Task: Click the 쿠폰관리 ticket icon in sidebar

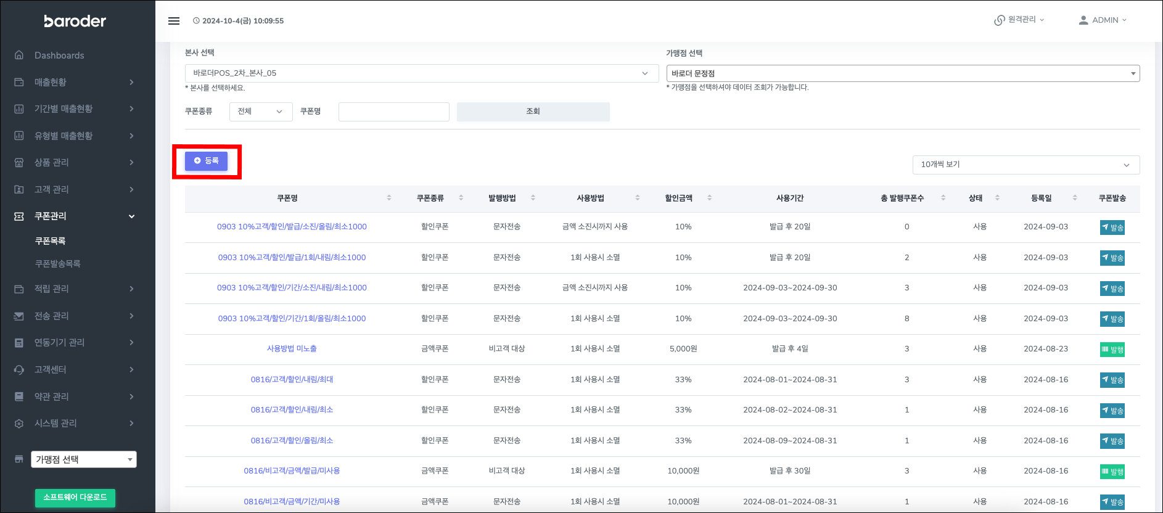Action: pos(19,216)
